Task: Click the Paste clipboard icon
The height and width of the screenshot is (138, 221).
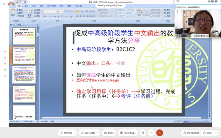Action: [13, 11]
